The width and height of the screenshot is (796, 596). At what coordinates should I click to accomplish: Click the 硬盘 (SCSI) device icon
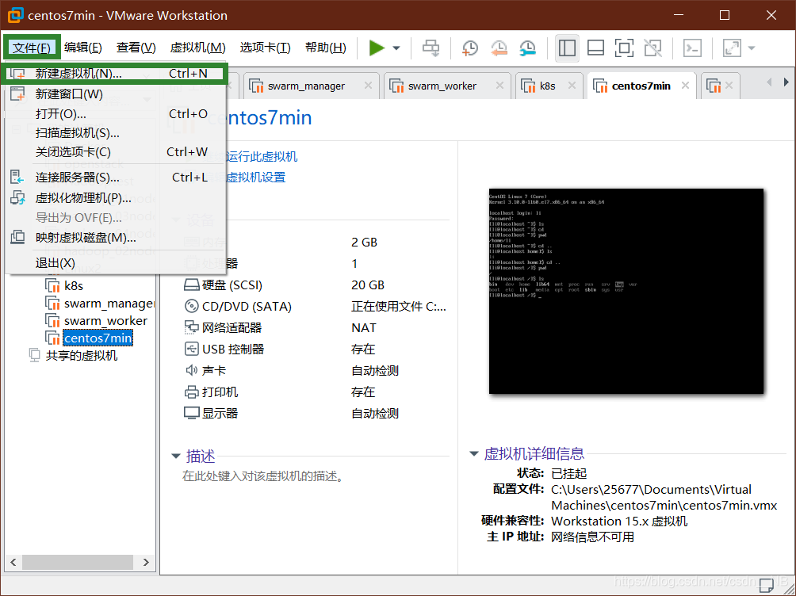[x=191, y=285]
